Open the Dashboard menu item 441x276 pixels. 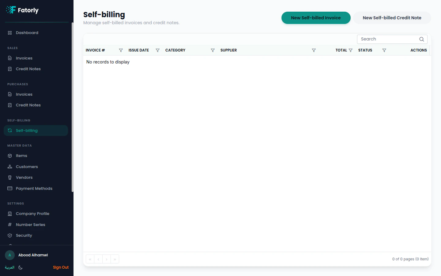36,33
